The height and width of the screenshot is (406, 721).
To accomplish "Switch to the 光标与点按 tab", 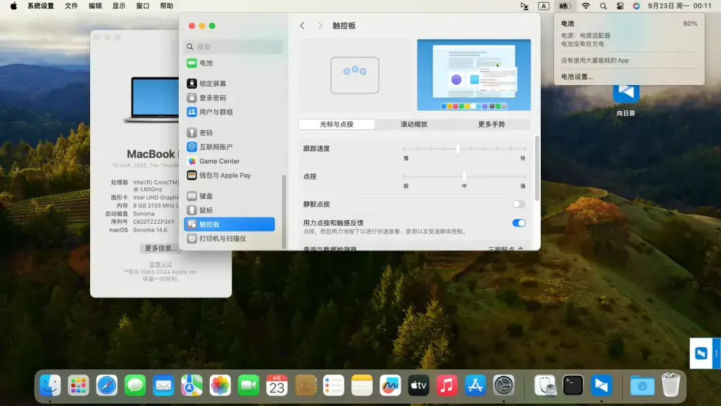I will [337, 124].
